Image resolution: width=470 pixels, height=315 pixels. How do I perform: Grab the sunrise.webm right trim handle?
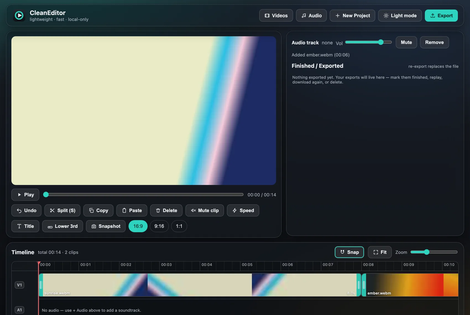click(359, 285)
